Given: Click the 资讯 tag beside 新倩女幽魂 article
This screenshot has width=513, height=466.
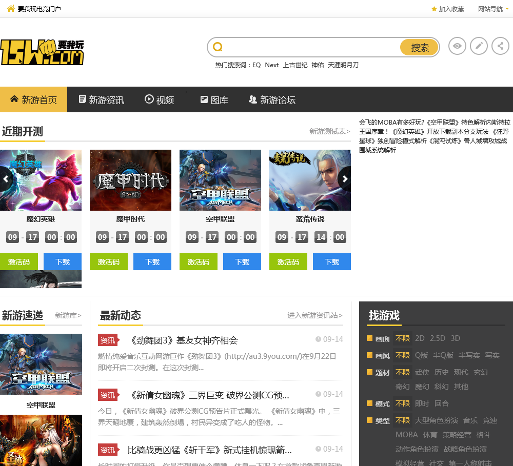Looking at the screenshot, I should 109,395.
